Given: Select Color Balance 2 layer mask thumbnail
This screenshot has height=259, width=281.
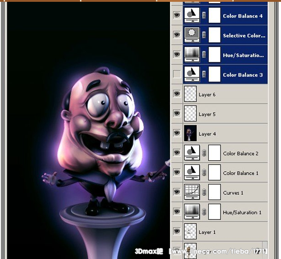Looking at the screenshot, I should tap(214, 152).
